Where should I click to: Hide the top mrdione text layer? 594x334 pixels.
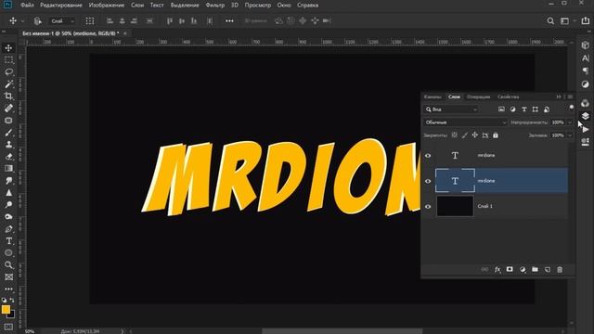(428, 156)
